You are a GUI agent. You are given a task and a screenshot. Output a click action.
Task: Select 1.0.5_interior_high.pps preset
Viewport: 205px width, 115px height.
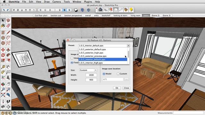coord(103,63)
